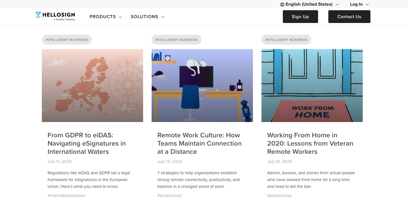Click Intelligent Business tag above Europe map
Viewport: 408px width, 210px height.
67,40
